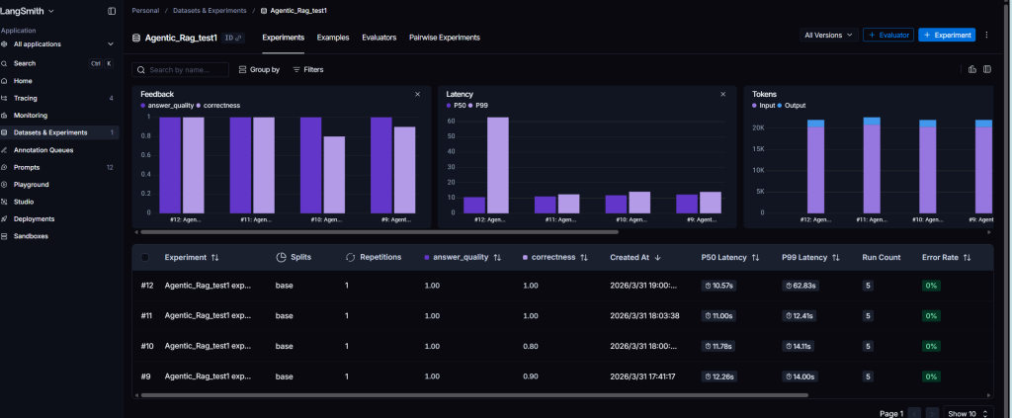Check the select-all table checkbox

145,257
